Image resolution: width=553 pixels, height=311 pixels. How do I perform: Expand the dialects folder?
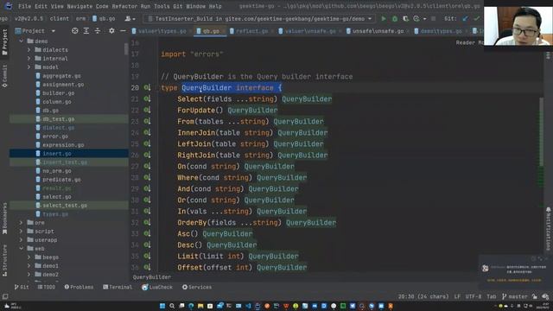(x=29, y=50)
